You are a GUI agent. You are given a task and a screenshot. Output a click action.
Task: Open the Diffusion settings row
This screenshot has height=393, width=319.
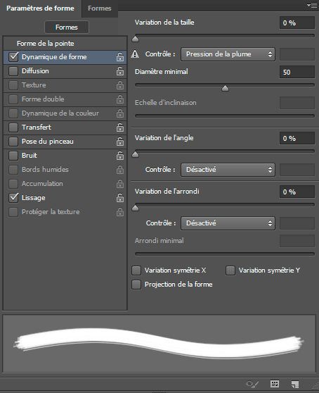pyautogui.click(x=65, y=71)
